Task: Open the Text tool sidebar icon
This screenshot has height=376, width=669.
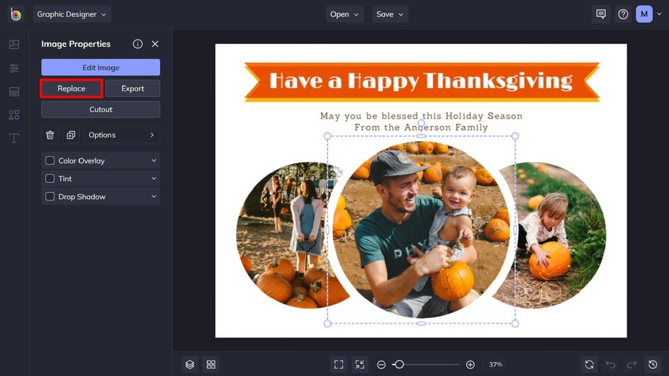Action: pos(14,138)
